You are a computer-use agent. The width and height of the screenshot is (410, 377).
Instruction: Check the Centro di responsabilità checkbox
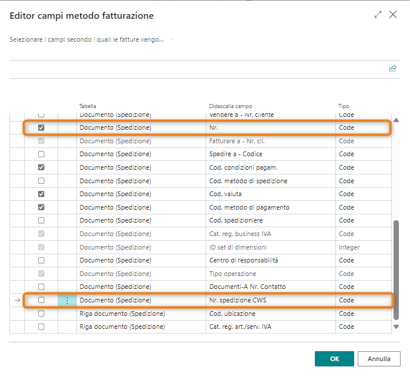coord(41,260)
